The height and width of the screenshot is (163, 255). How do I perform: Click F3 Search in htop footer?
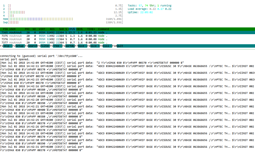click(x=31, y=46)
